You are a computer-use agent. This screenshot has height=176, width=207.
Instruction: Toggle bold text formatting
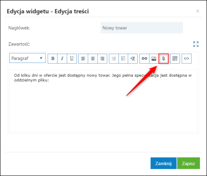pos(52,59)
